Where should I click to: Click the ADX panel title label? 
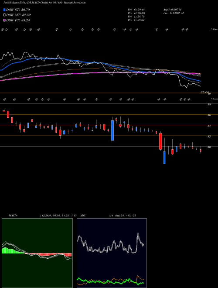83,216
